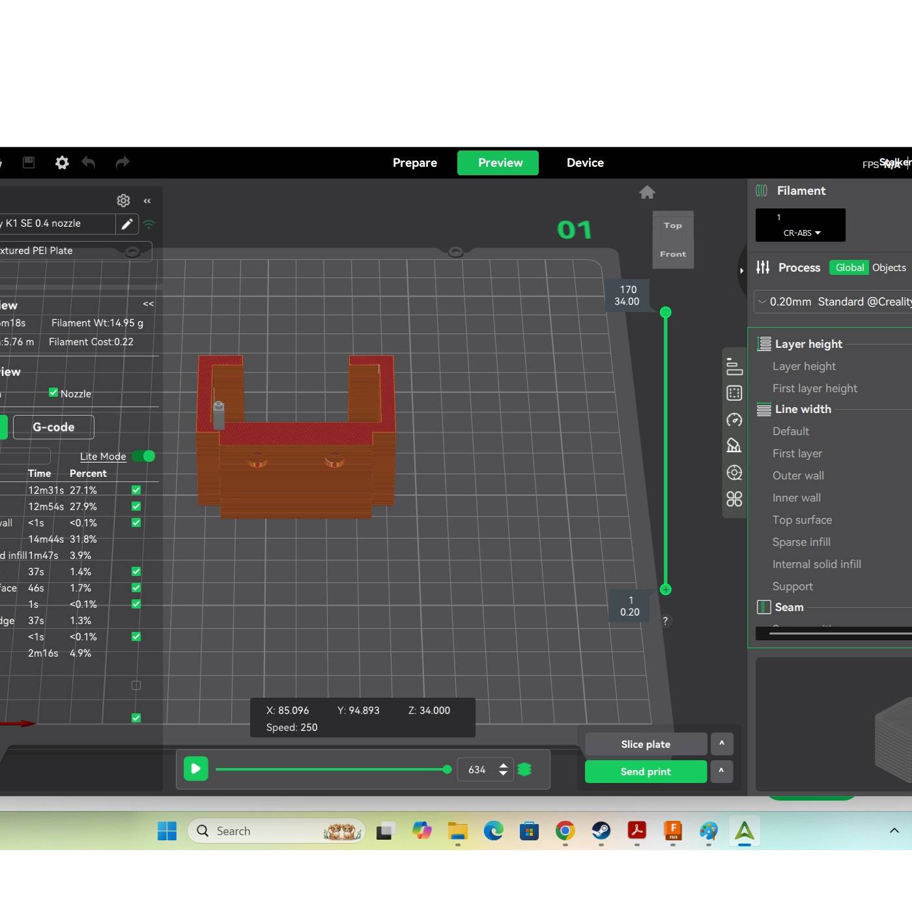Toggle Lite Mode switch
Image resolution: width=912 pixels, height=912 pixels.
(143, 456)
